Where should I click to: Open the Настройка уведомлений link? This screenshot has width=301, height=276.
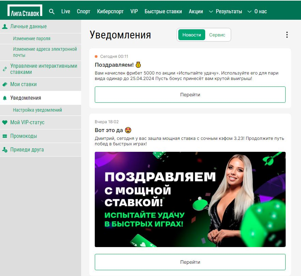pyautogui.click(x=37, y=110)
